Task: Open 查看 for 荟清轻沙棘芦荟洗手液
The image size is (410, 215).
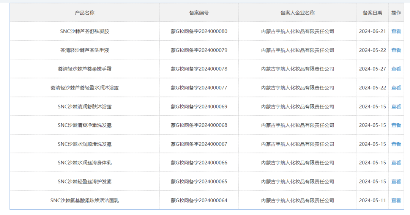Action: pyautogui.click(x=396, y=50)
